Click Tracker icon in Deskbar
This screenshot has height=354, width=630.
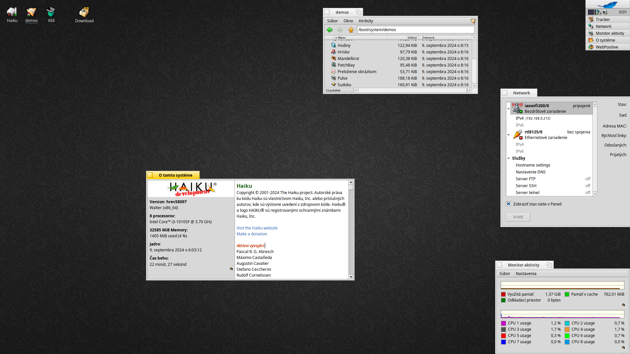[x=591, y=20]
